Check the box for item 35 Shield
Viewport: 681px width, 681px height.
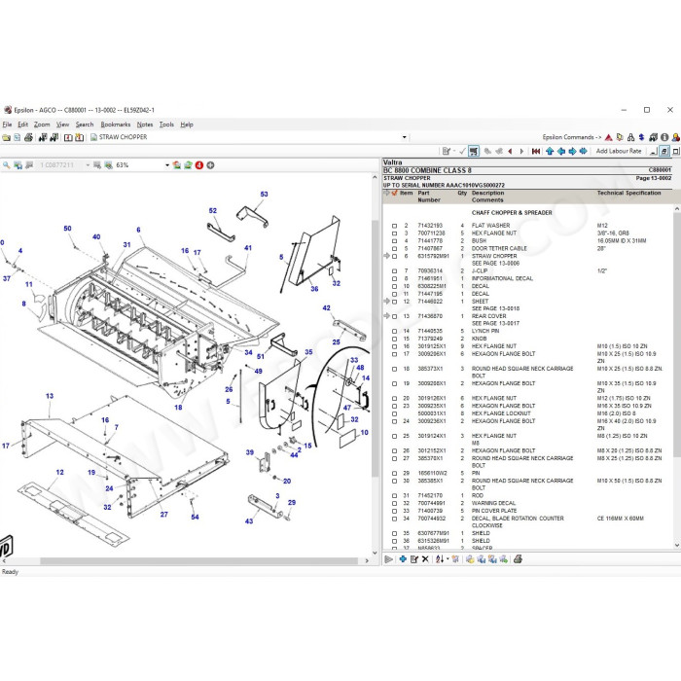tap(394, 533)
